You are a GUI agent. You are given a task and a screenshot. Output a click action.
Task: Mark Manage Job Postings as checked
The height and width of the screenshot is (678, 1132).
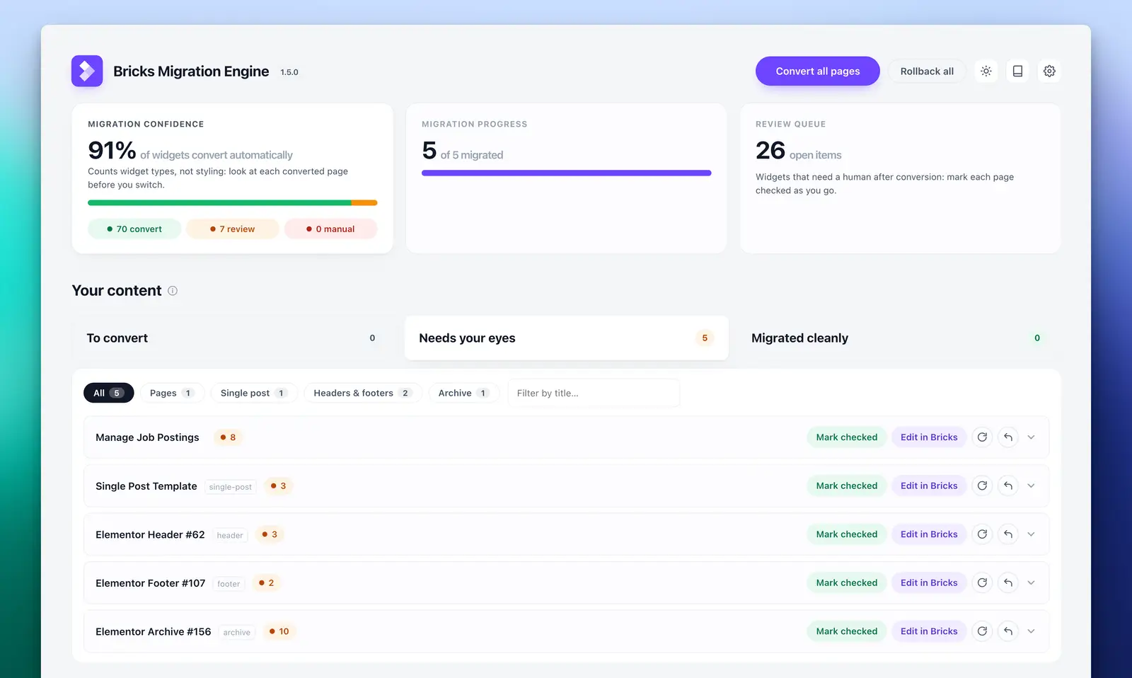847,437
